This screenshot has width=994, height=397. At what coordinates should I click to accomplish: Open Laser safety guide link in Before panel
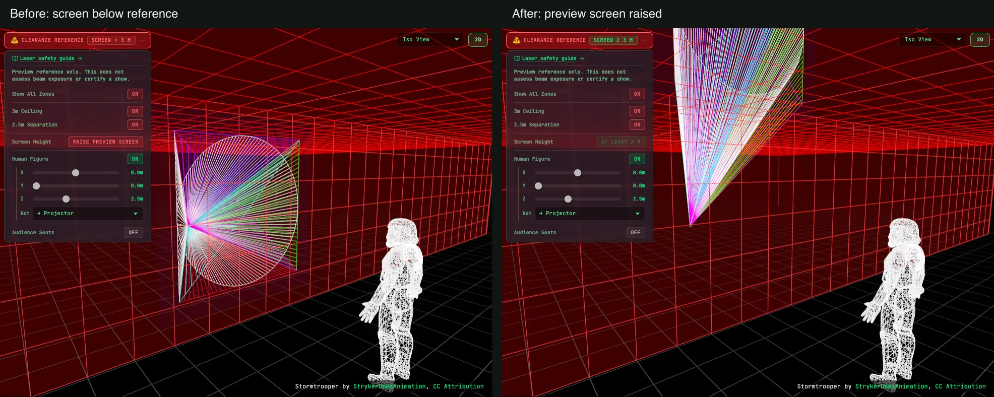pyautogui.click(x=47, y=58)
